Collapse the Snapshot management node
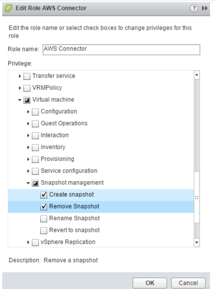Image resolution: width=215 pixels, height=289 pixels. (x=28, y=183)
